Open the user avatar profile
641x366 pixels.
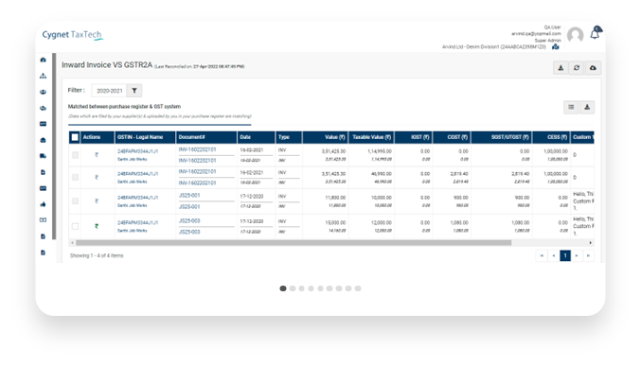(x=575, y=36)
